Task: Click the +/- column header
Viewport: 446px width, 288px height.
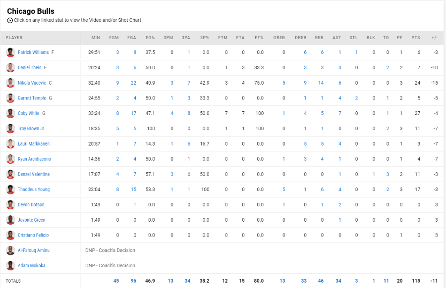Action: (435, 38)
